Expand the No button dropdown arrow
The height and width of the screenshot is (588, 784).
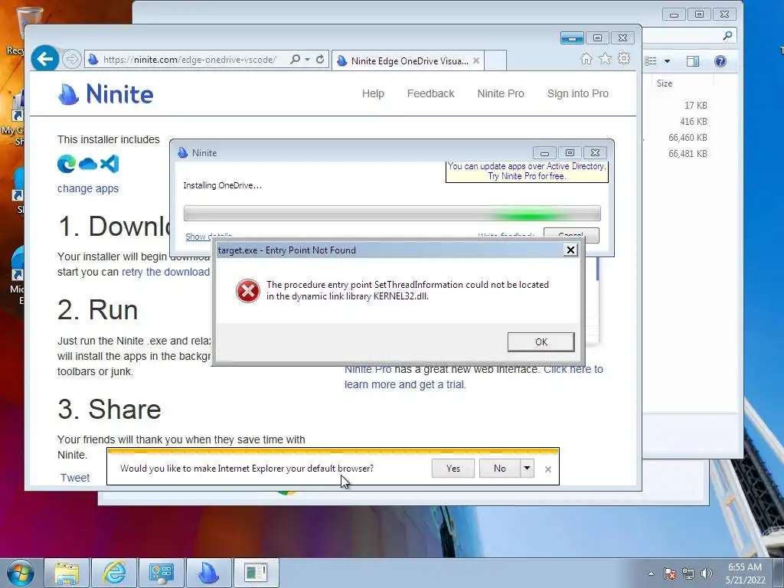(527, 469)
